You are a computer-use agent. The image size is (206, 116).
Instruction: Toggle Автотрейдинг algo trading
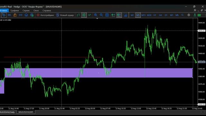coord(45,15)
